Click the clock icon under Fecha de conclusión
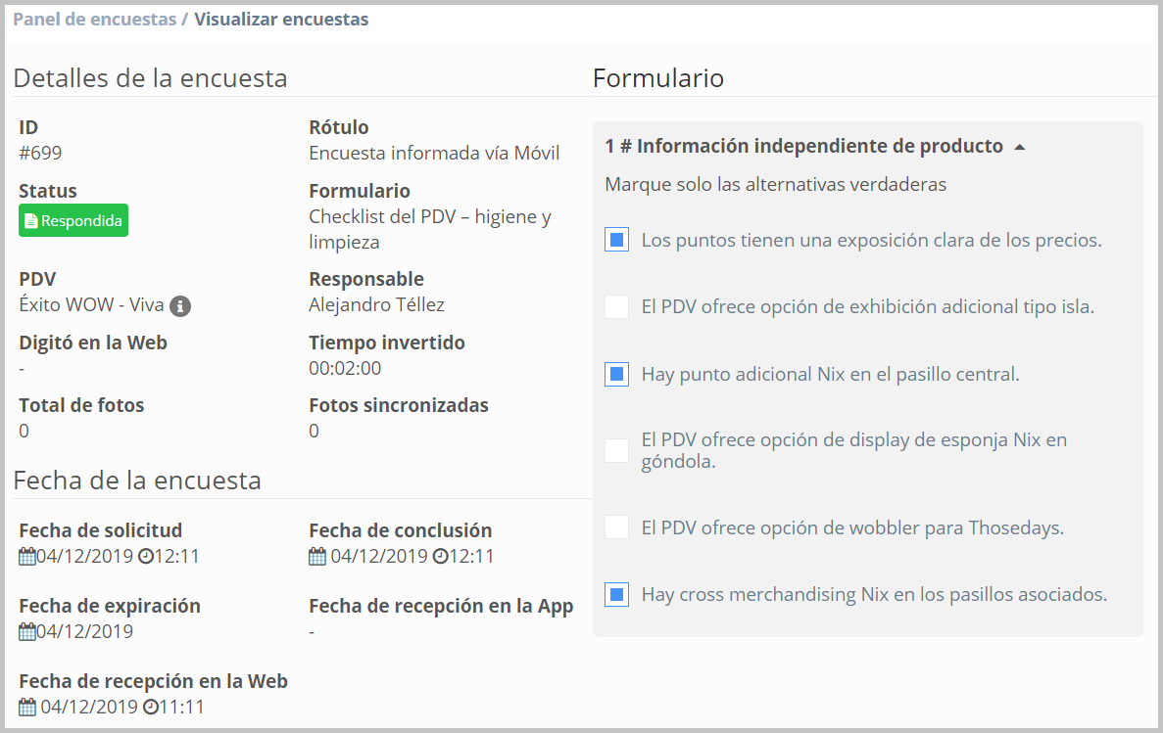The image size is (1163, 733). [x=440, y=557]
